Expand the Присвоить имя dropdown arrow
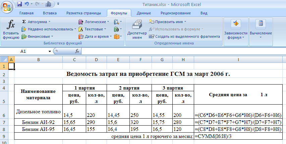Screen dimensions: 286x144 click(x=185, y=22)
